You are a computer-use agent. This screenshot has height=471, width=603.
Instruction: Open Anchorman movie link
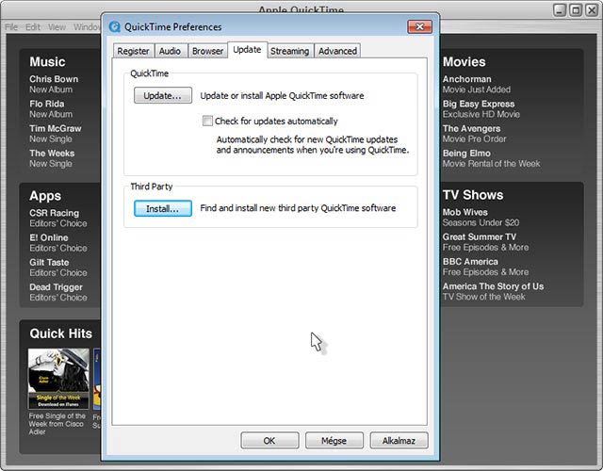point(477,84)
